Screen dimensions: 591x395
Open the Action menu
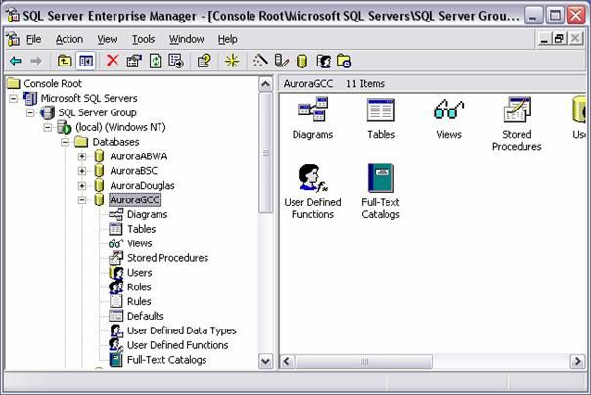point(69,39)
